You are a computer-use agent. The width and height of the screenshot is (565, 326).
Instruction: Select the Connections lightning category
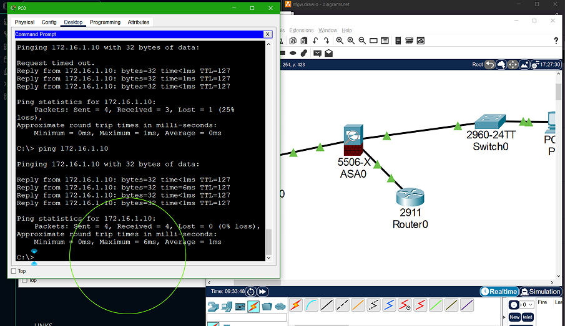pos(253,307)
